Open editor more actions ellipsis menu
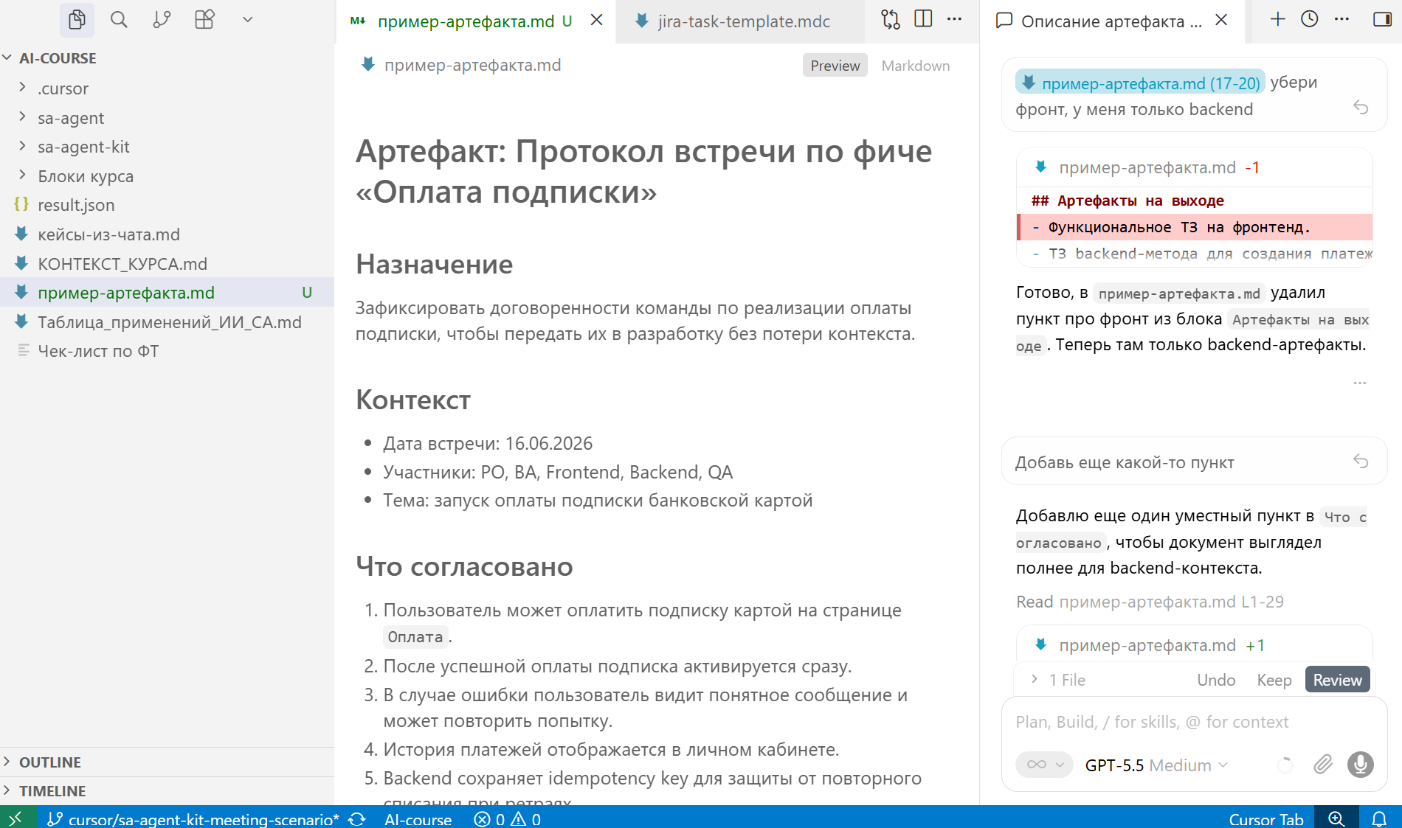This screenshot has height=828, width=1402. coord(955,19)
